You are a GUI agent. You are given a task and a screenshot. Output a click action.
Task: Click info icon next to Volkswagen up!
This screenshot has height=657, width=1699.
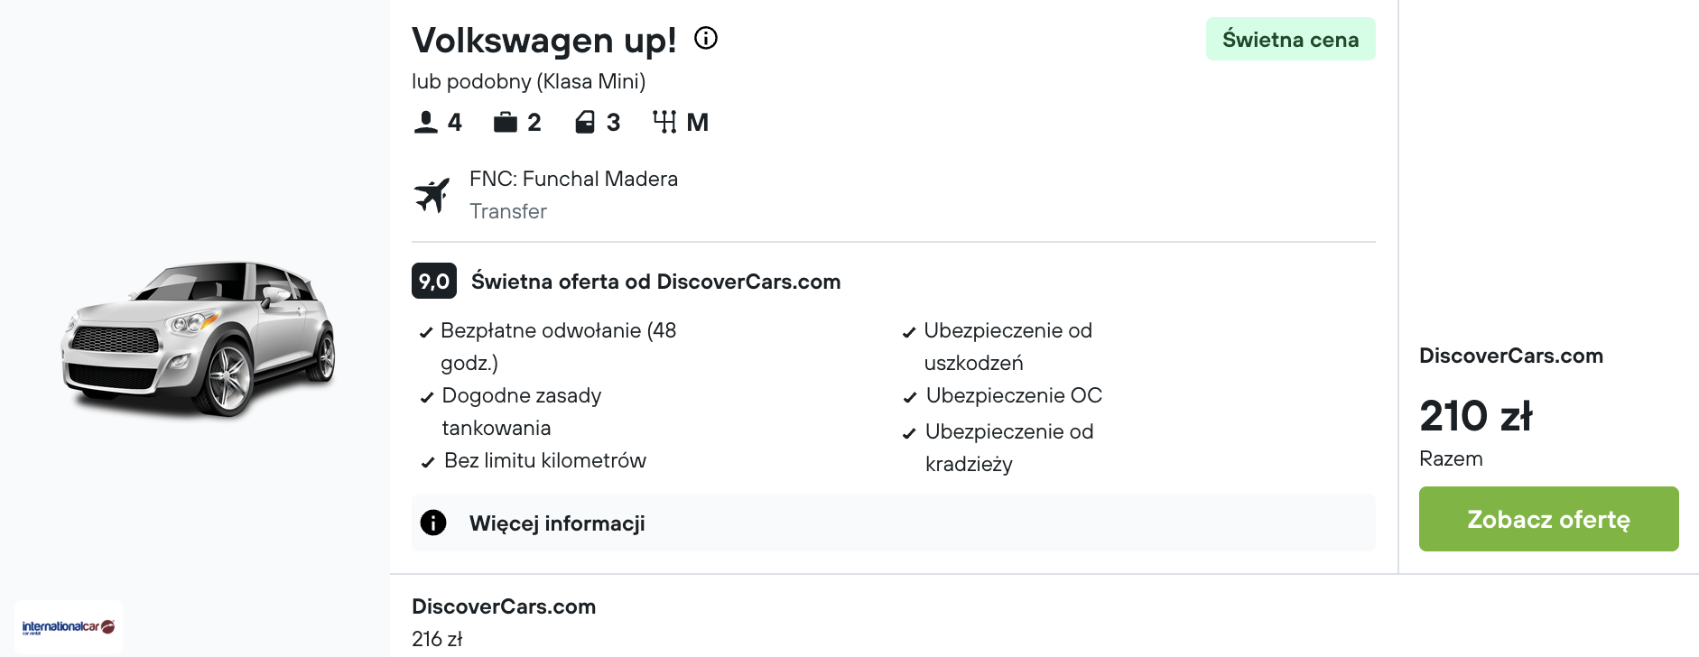click(x=706, y=38)
